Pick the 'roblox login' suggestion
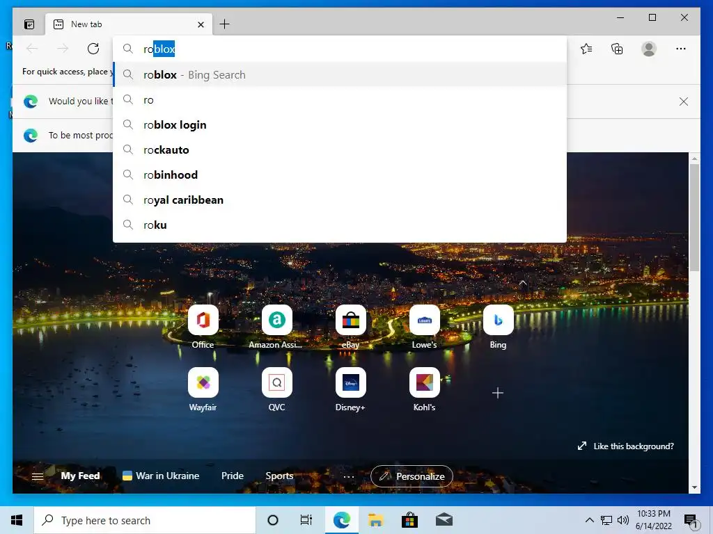The width and height of the screenshot is (713, 534). point(340,125)
